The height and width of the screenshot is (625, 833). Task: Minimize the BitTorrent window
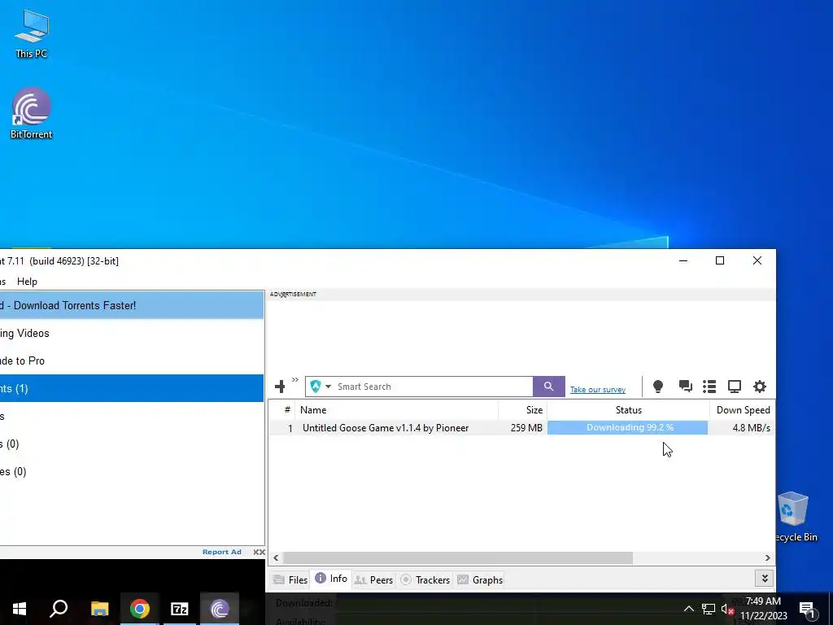point(683,260)
